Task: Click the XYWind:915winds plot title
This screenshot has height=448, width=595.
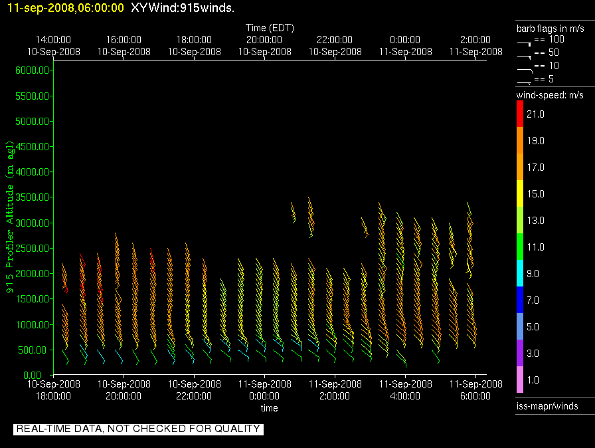Action: (182, 7)
